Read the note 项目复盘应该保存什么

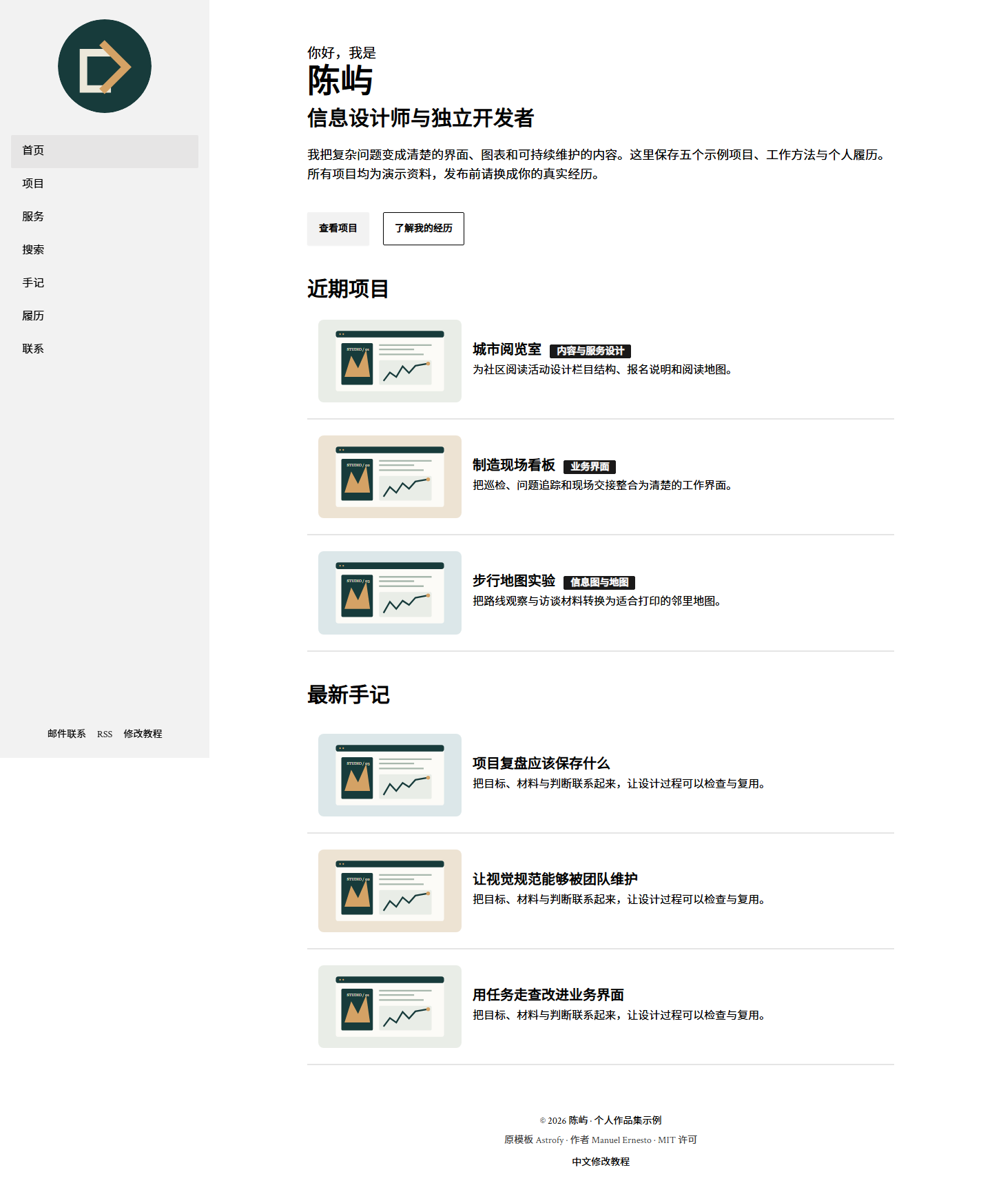[x=541, y=763]
